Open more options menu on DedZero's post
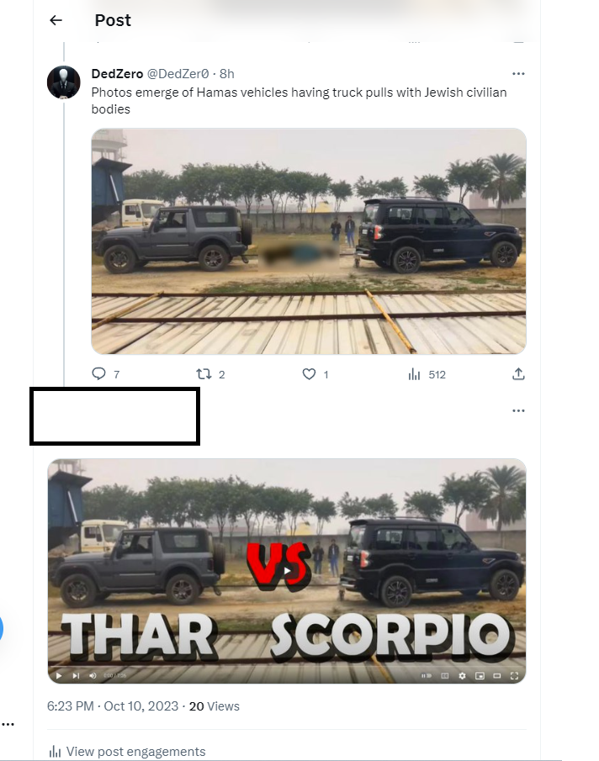 [x=518, y=74]
